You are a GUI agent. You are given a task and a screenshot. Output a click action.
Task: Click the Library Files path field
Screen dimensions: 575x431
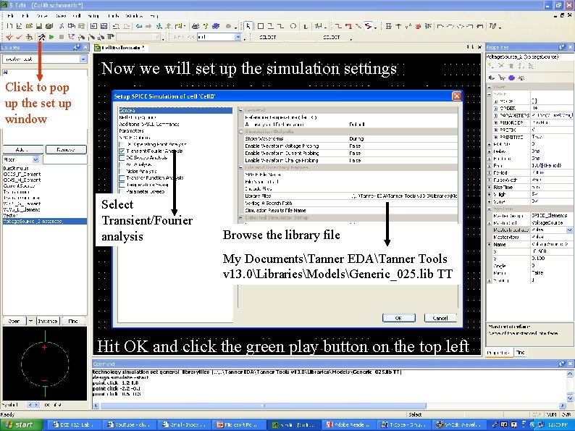click(x=403, y=196)
